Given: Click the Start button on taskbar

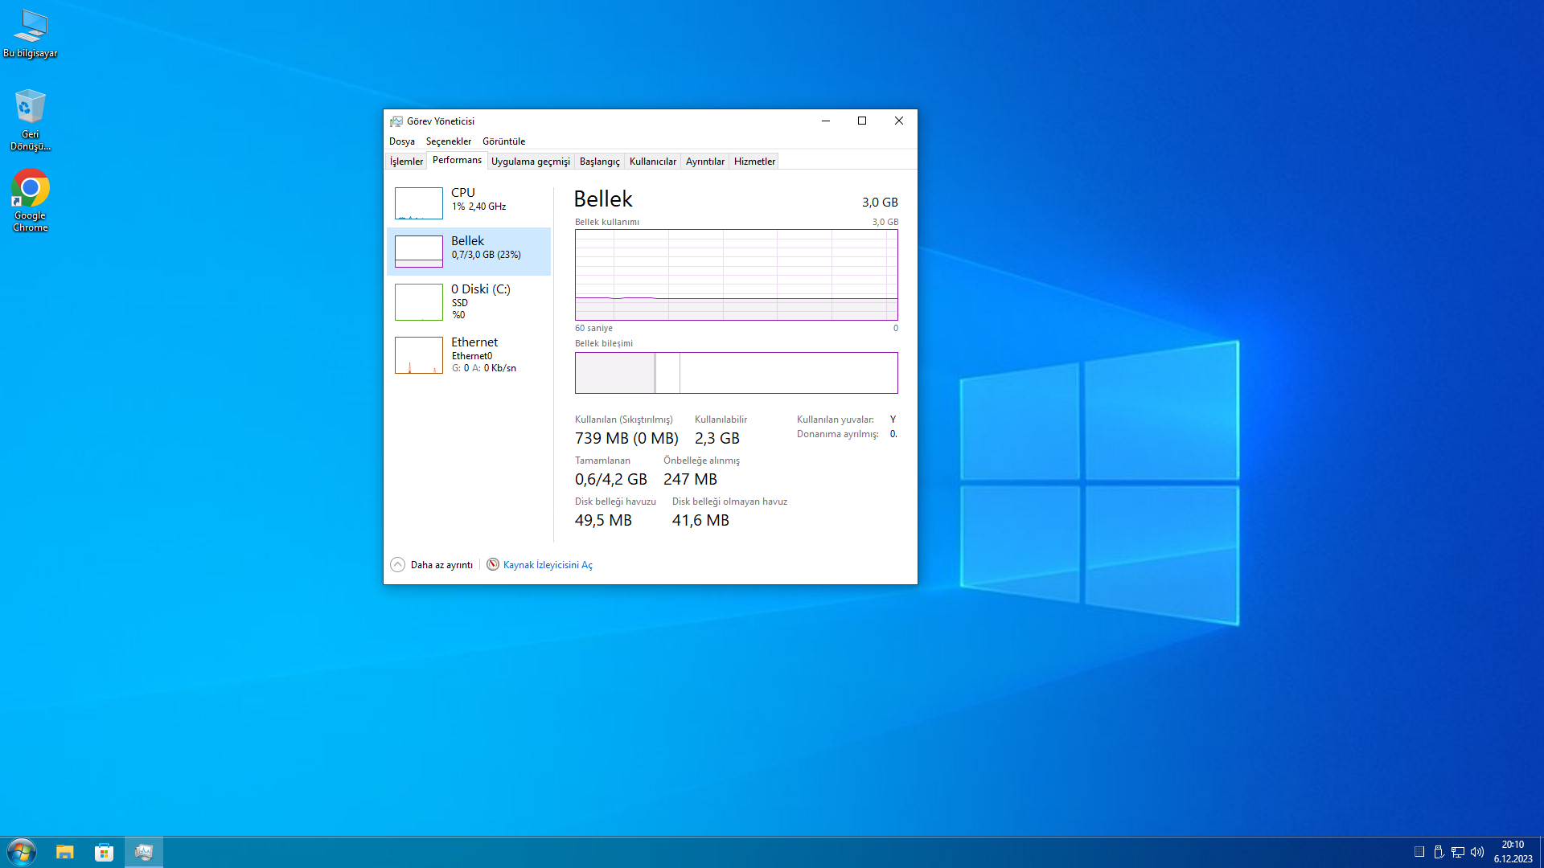Looking at the screenshot, I should pos(21,852).
